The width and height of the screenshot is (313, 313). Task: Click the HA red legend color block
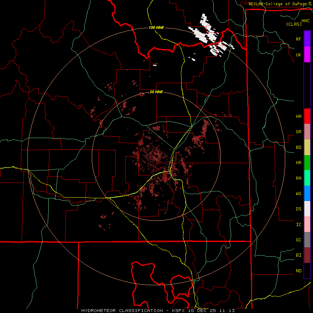click(x=307, y=116)
